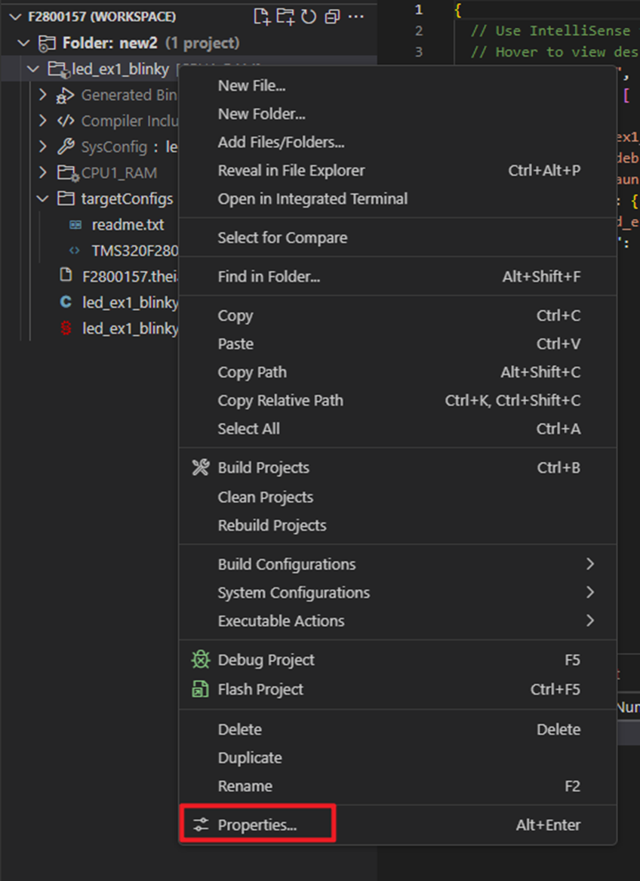The height and width of the screenshot is (881, 640).
Task: Collapse the targetConfigs folder
Action: (43, 199)
